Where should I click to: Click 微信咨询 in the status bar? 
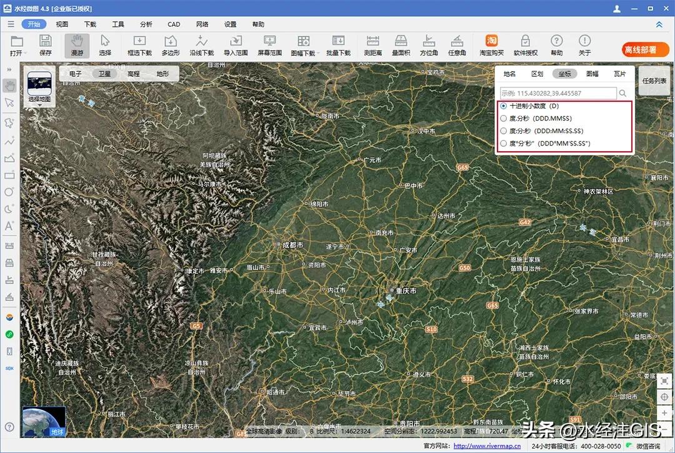click(648, 446)
